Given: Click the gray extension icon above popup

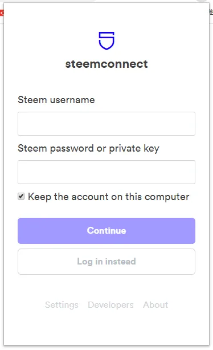Looking at the screenshot, I should click(202, 1).
